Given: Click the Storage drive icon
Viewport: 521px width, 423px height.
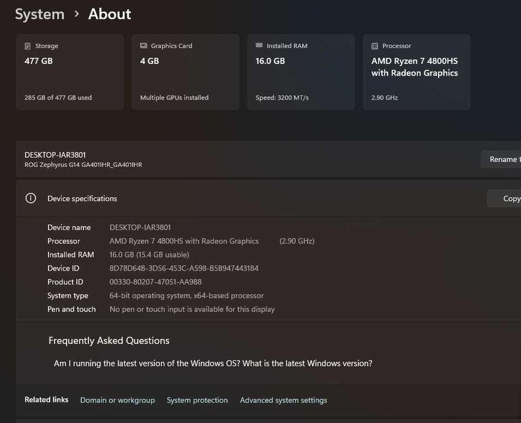Looking at the screenshot, I should click(x=28, y=46).
